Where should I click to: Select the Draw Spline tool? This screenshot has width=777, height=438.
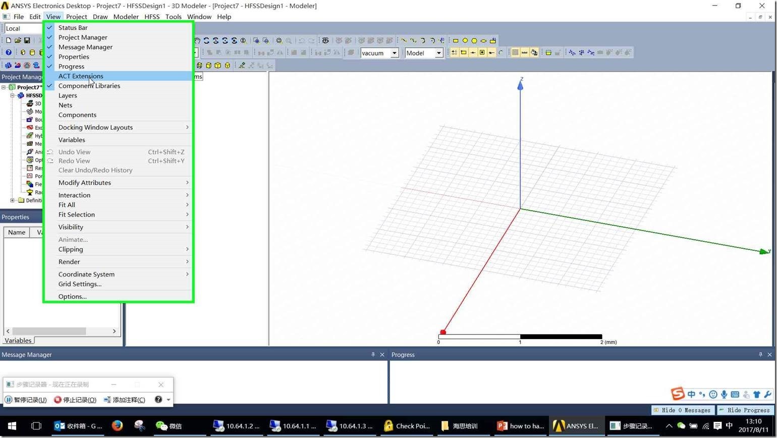pyautogui.click(x=414, y=40)
